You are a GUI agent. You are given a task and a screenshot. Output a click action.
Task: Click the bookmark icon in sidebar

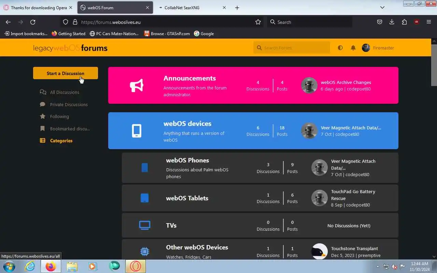[43, 129]
